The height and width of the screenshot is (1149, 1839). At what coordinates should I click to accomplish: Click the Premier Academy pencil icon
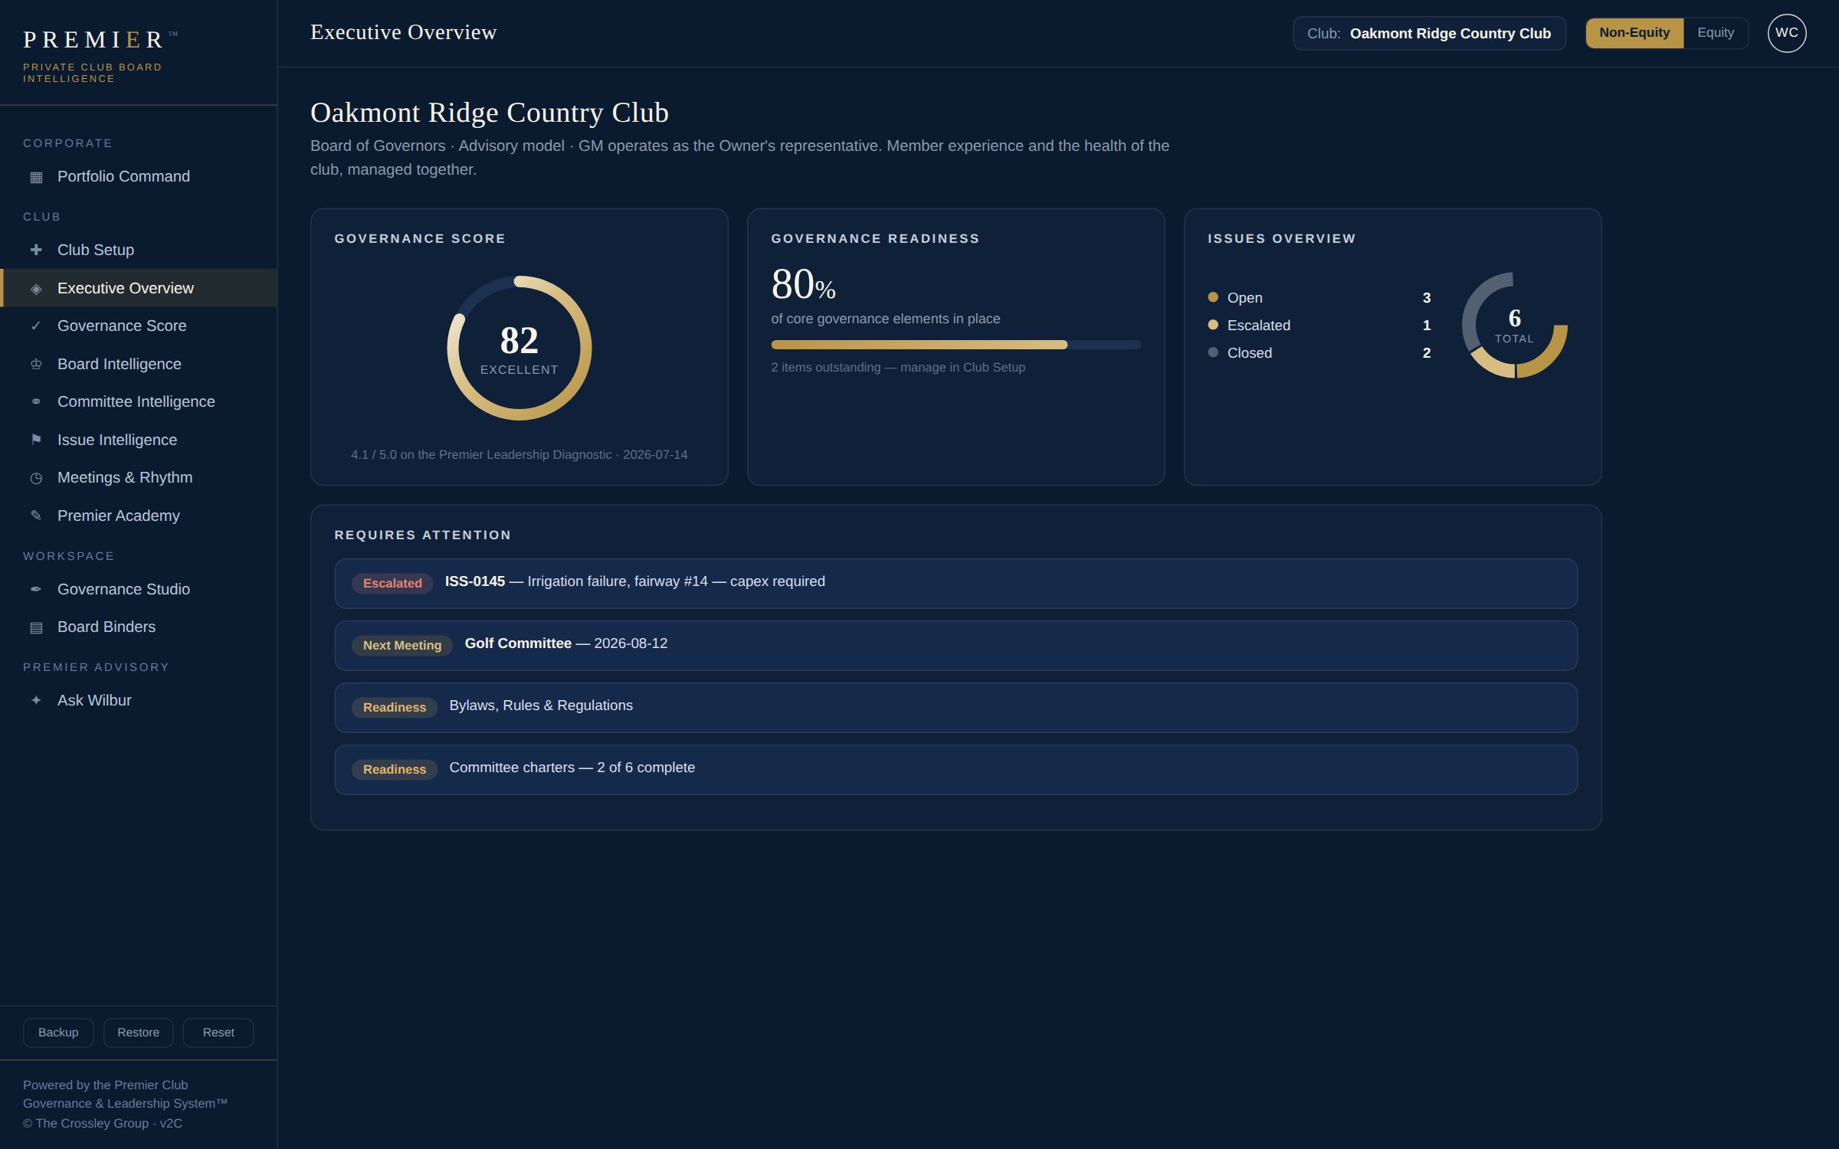36,516
